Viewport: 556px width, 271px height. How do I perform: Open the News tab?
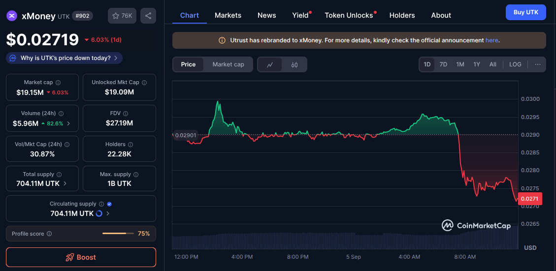(x=266, y=15)
